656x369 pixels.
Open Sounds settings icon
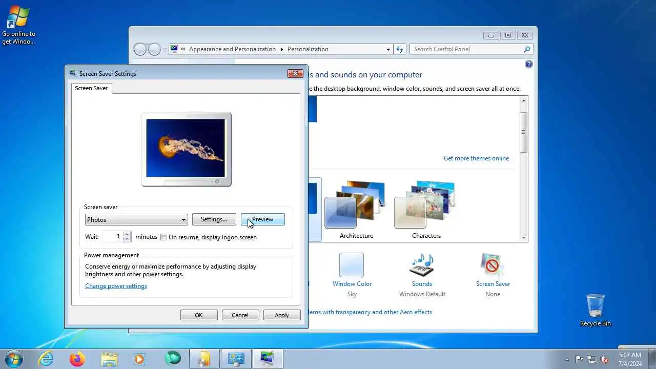(422, 265)
